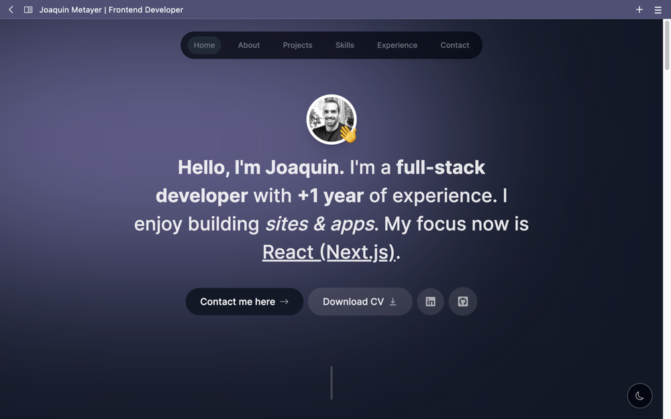Navigate to Experience section
The width and height of the screenshot is (671, 419).
[x=397, y=46]
